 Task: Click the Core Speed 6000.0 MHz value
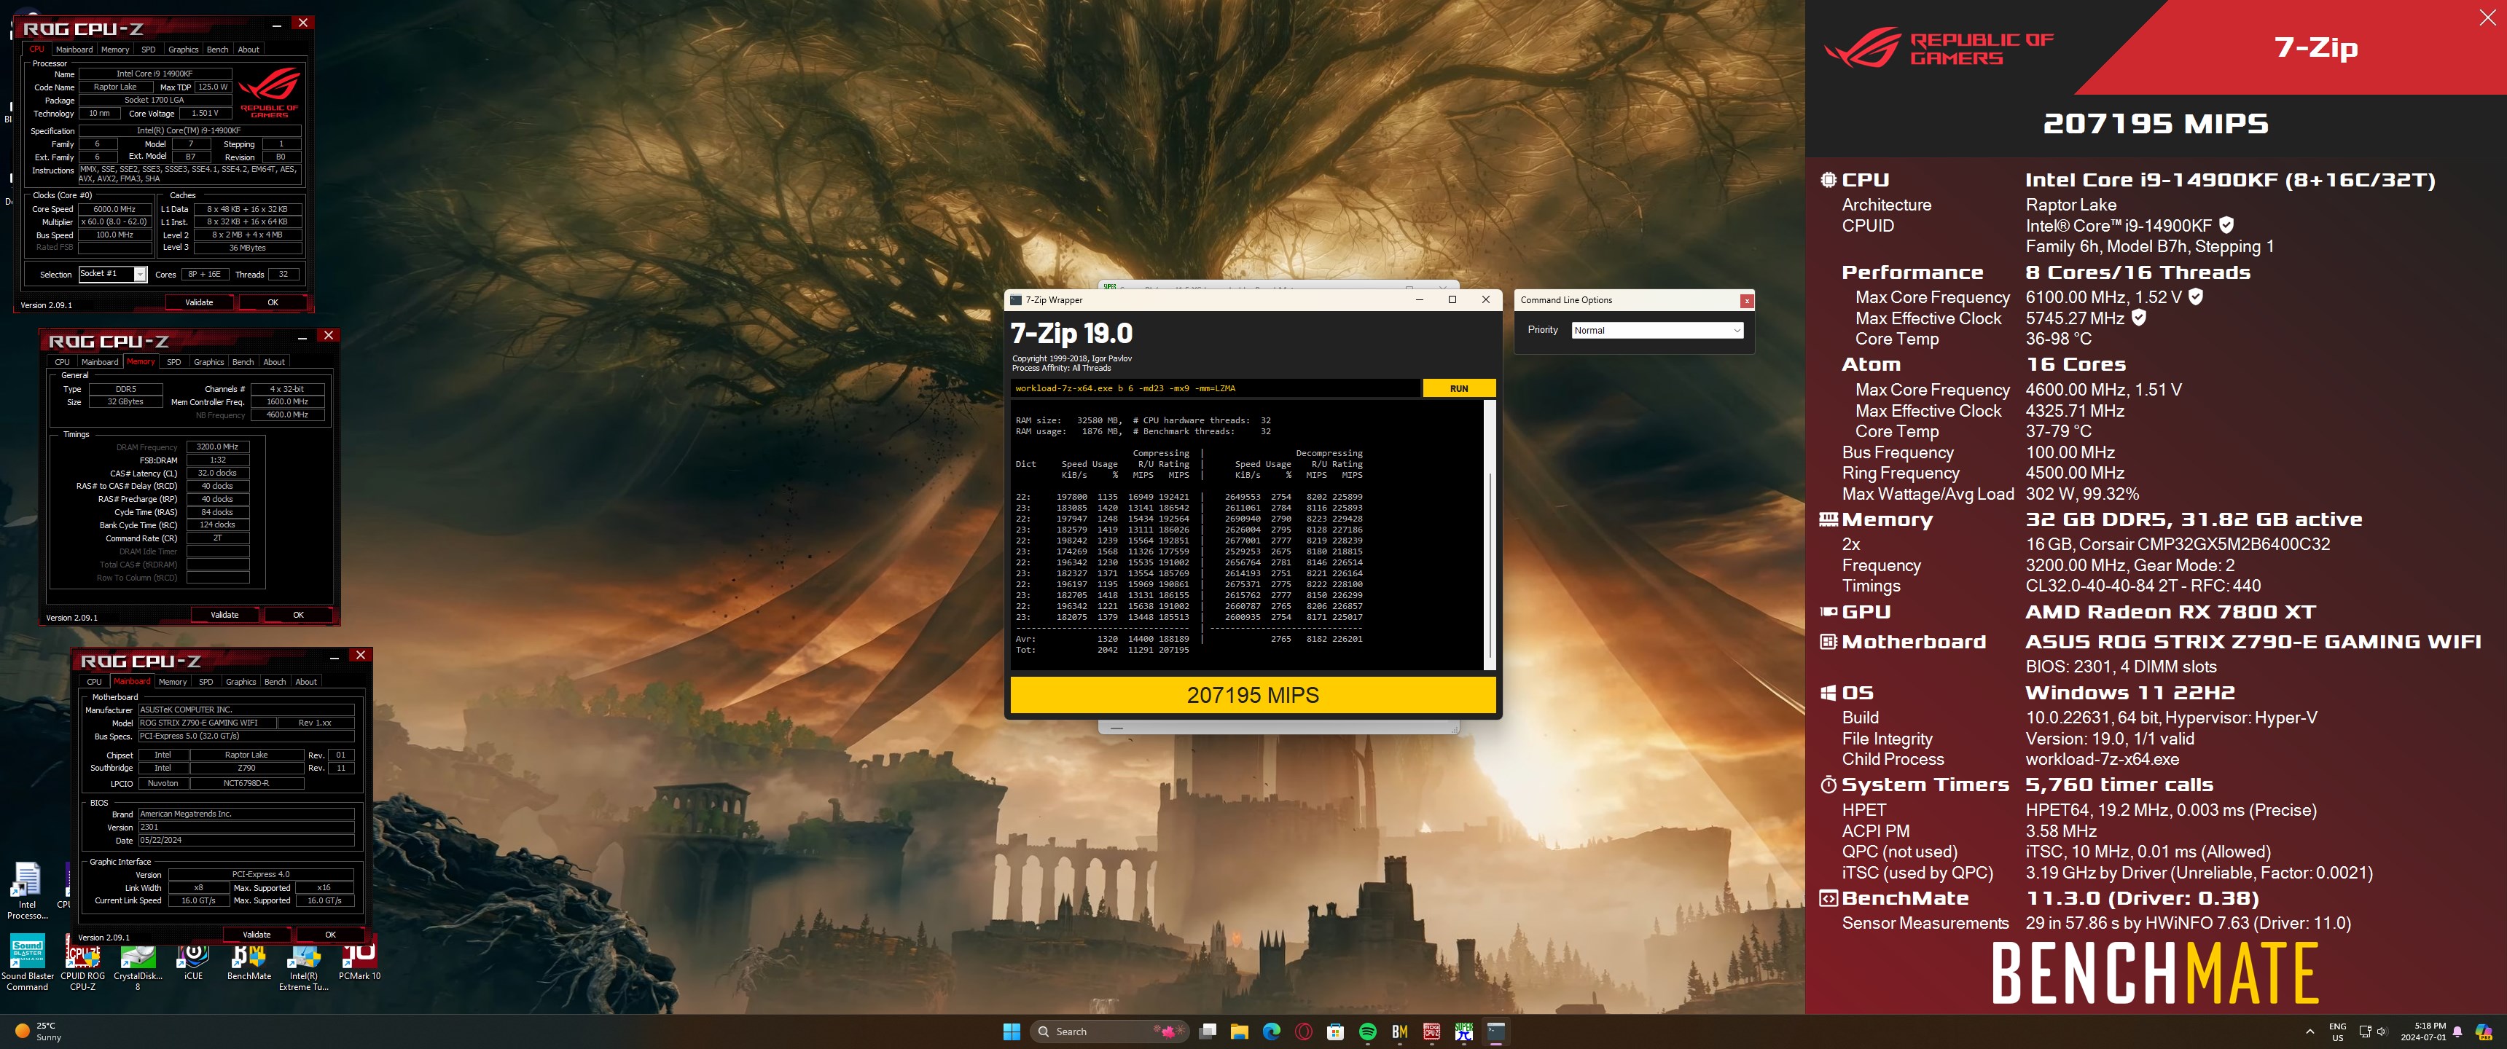click(x=115, y=209)
